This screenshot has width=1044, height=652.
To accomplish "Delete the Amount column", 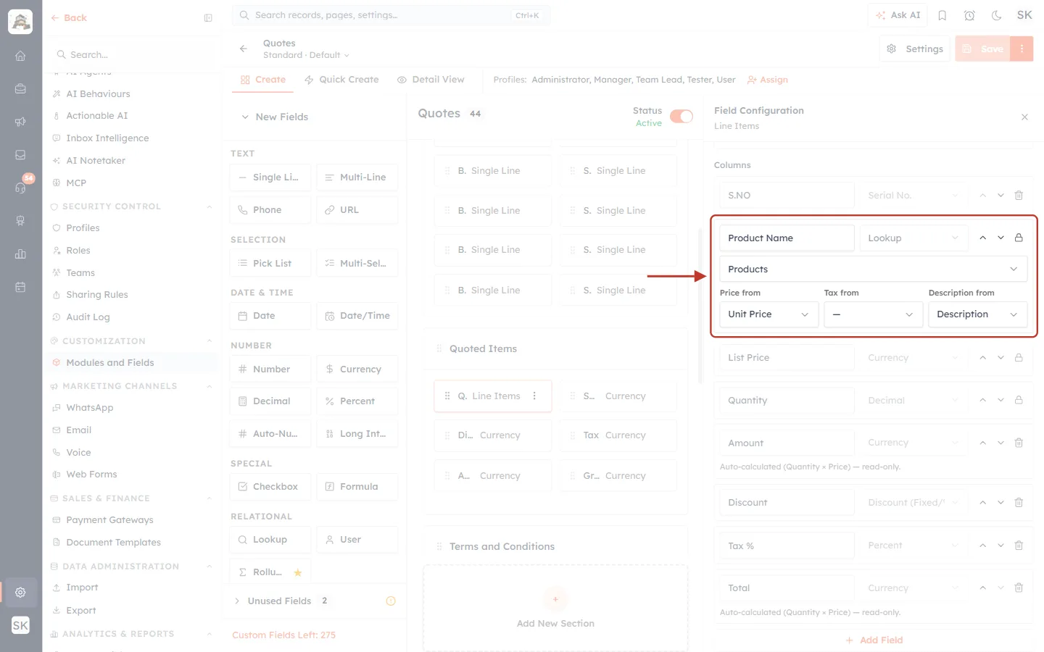I will [1019, 443].
